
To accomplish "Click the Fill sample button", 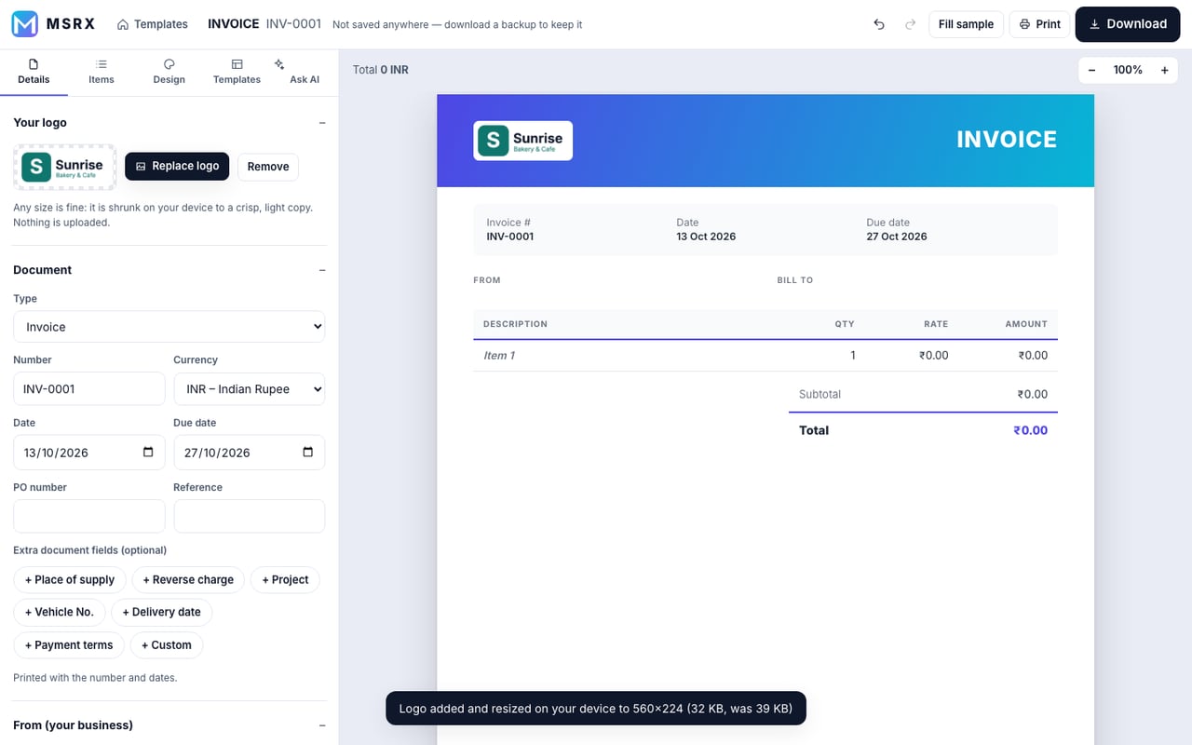I will coord(966,24).
